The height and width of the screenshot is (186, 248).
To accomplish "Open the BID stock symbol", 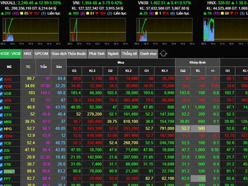I will click(7, 108).
